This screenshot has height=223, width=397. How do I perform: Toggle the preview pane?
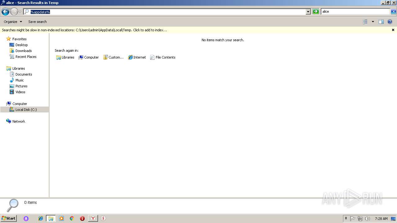pyautogui.click(x=381, y=22)
